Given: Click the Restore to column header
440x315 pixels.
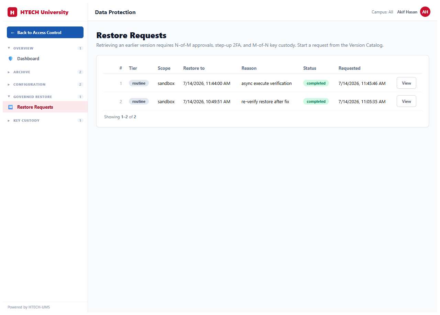Looking at the screenshot, I should [194, 68].
